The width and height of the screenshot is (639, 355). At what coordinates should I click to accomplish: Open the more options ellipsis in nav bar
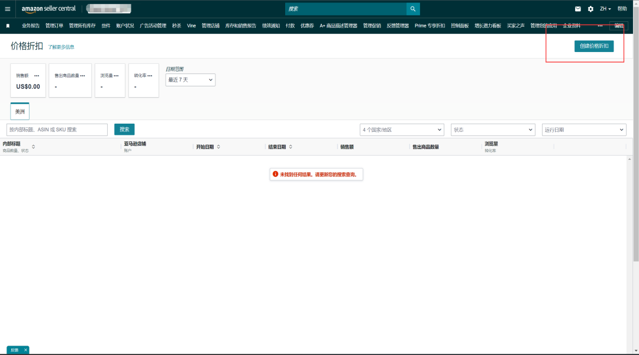click(x=600, y=25)
